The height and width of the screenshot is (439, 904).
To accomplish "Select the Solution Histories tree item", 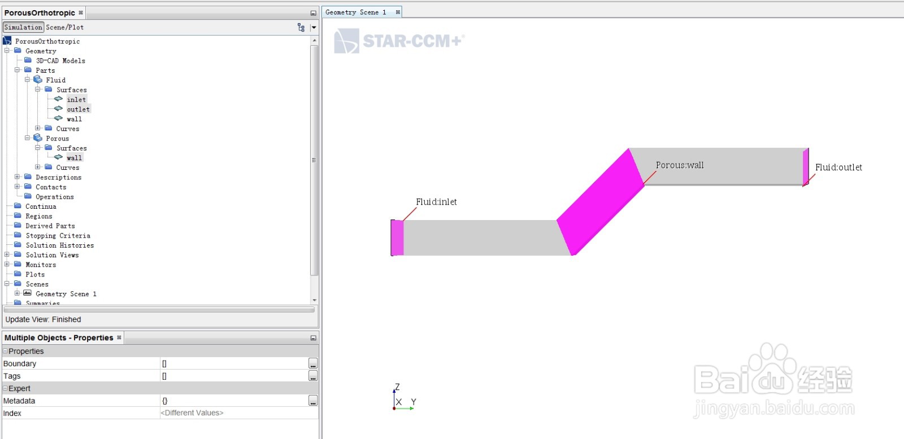I will [60, 245].
